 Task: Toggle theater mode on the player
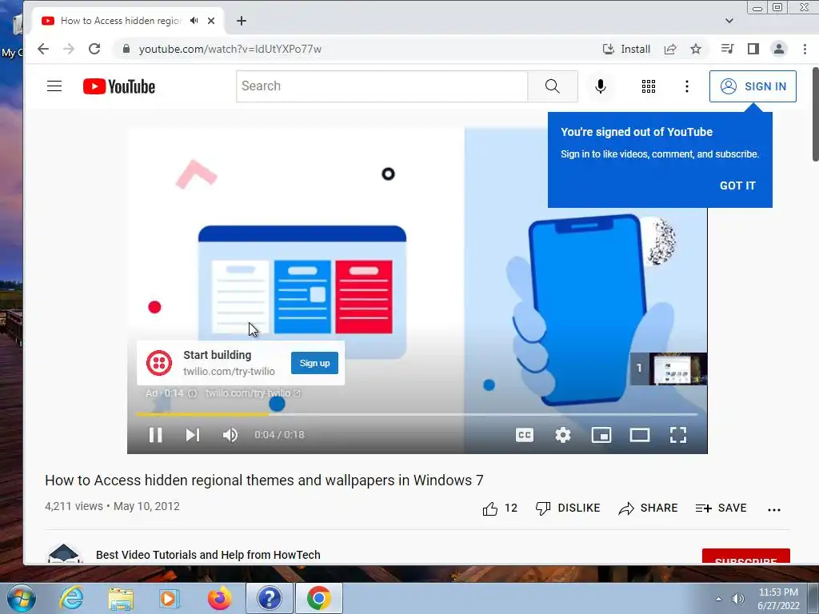pyautogui.click(x=640, y=435)
